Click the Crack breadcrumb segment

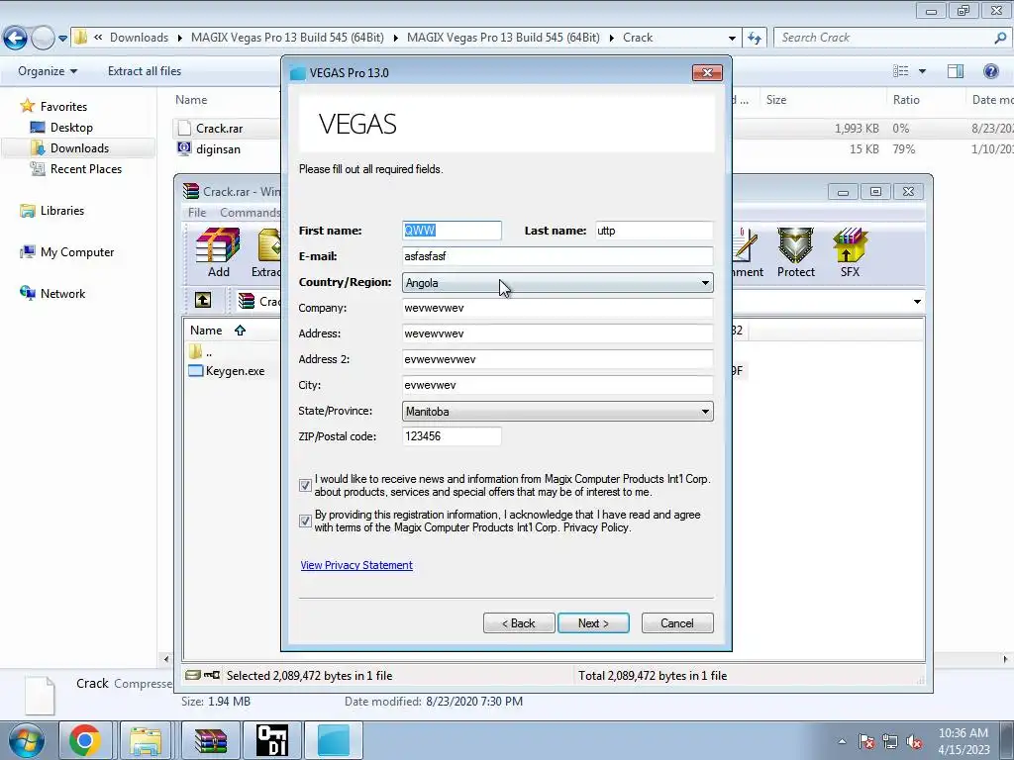pyautogui.click(x=638, y=38)
